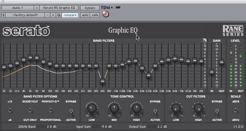Click the 3.15k band slider handle
Viewport: 246px width, 131px height.
click(x=149, y=76)
